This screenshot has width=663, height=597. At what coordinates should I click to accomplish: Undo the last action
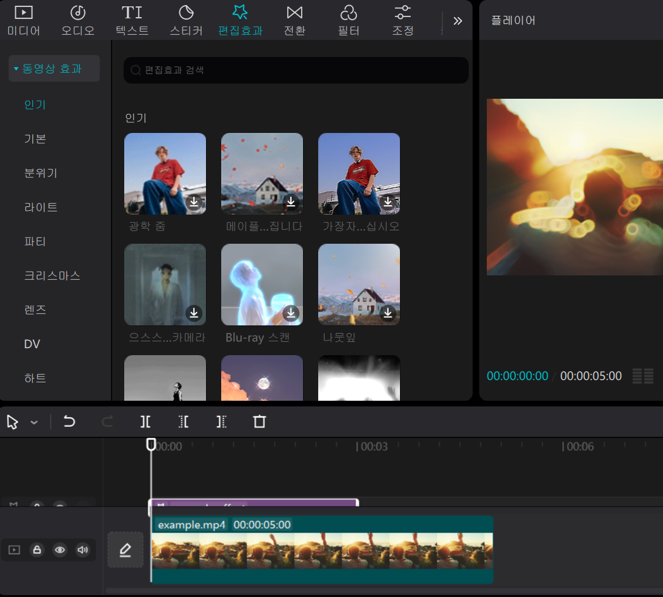(x=69, y=422)
